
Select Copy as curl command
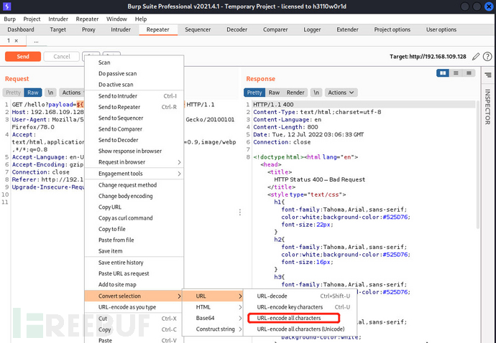(x=134, y=218)
